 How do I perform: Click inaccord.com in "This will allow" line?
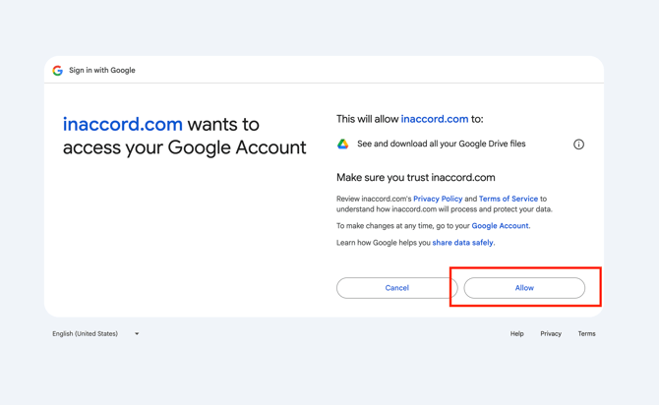435,119
